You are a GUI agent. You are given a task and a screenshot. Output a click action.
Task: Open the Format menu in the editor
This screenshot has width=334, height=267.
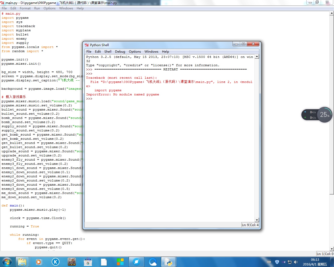click(25, 8)
